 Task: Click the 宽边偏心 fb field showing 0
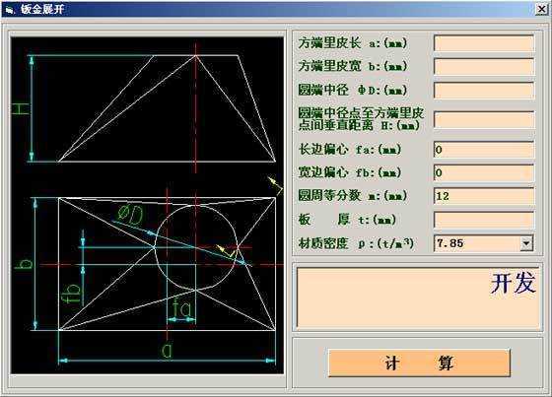[x=484, y=172]
